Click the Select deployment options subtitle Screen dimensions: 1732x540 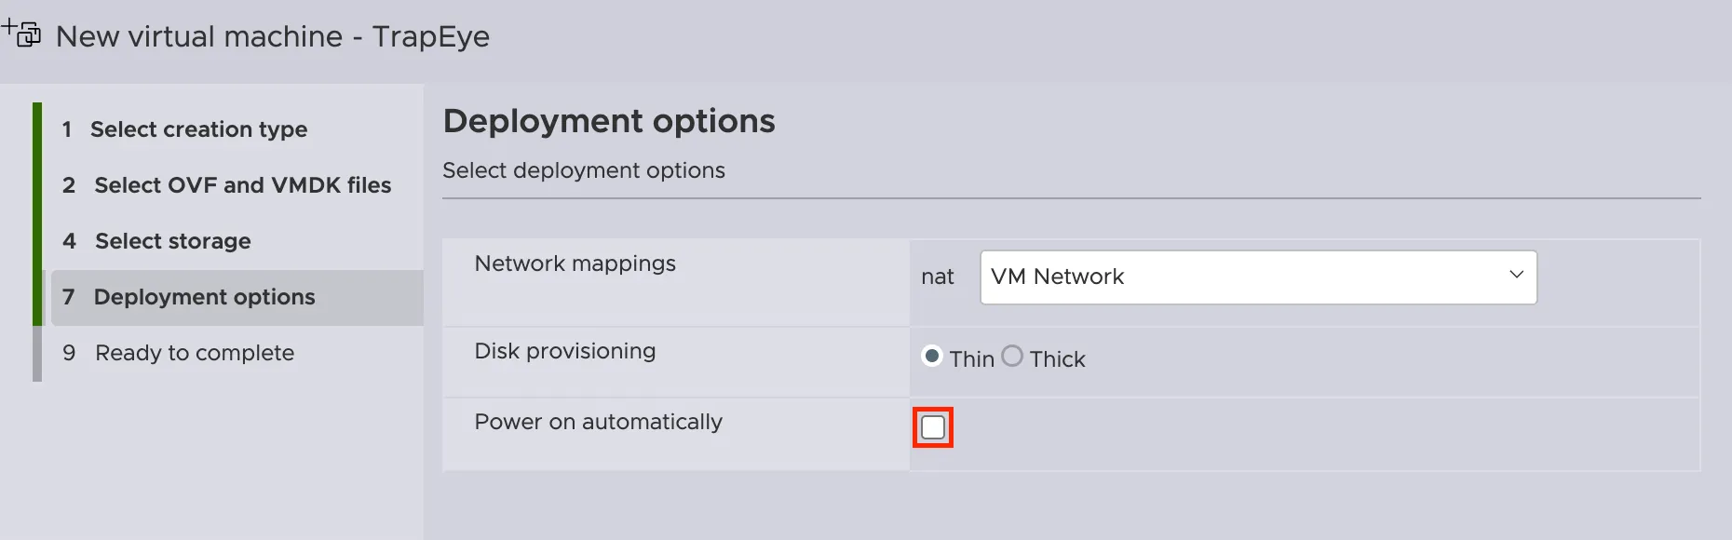pyautogui.click(x=585, y=170)
